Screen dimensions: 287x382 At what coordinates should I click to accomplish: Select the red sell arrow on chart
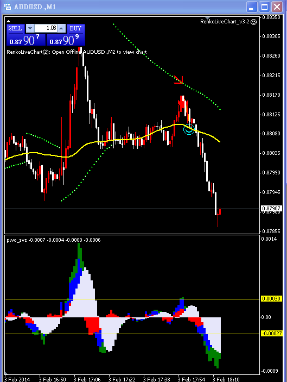[x=182, y=102]
